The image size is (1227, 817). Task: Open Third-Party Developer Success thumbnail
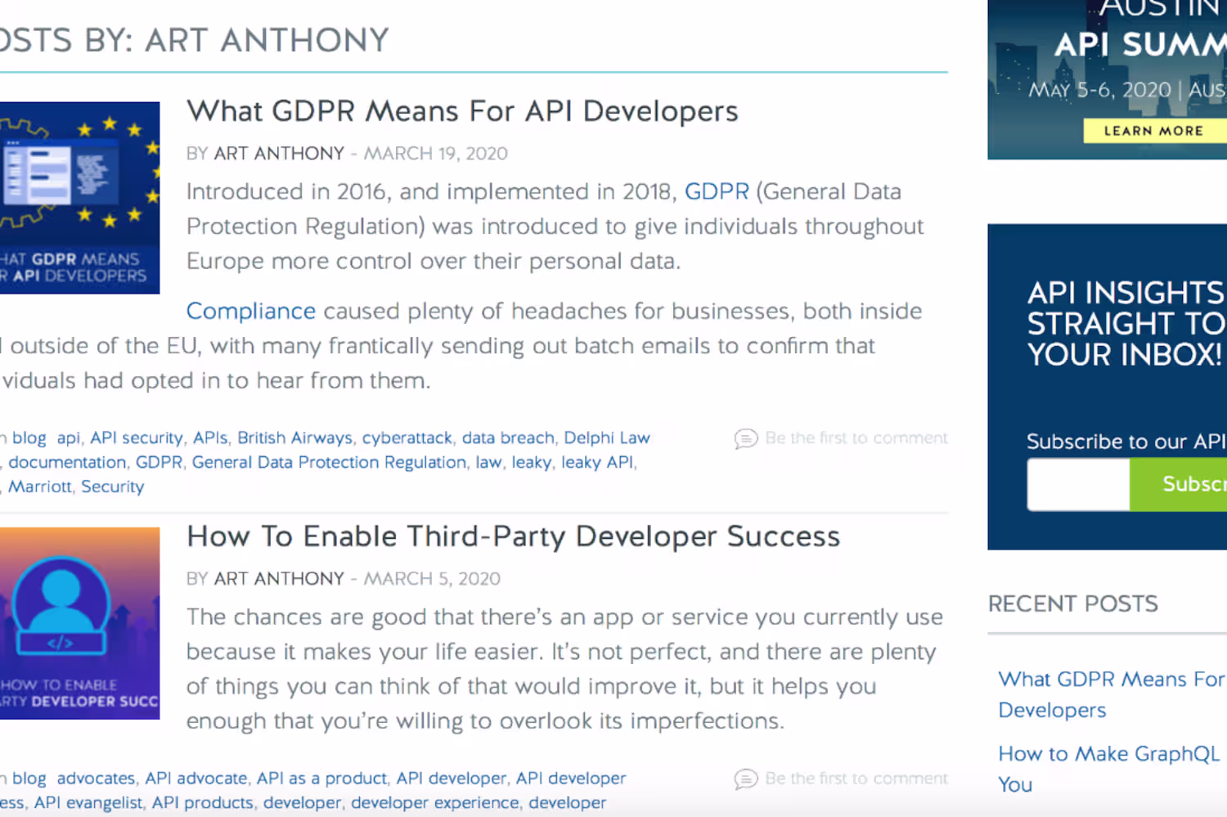click(x=79, y=623)
